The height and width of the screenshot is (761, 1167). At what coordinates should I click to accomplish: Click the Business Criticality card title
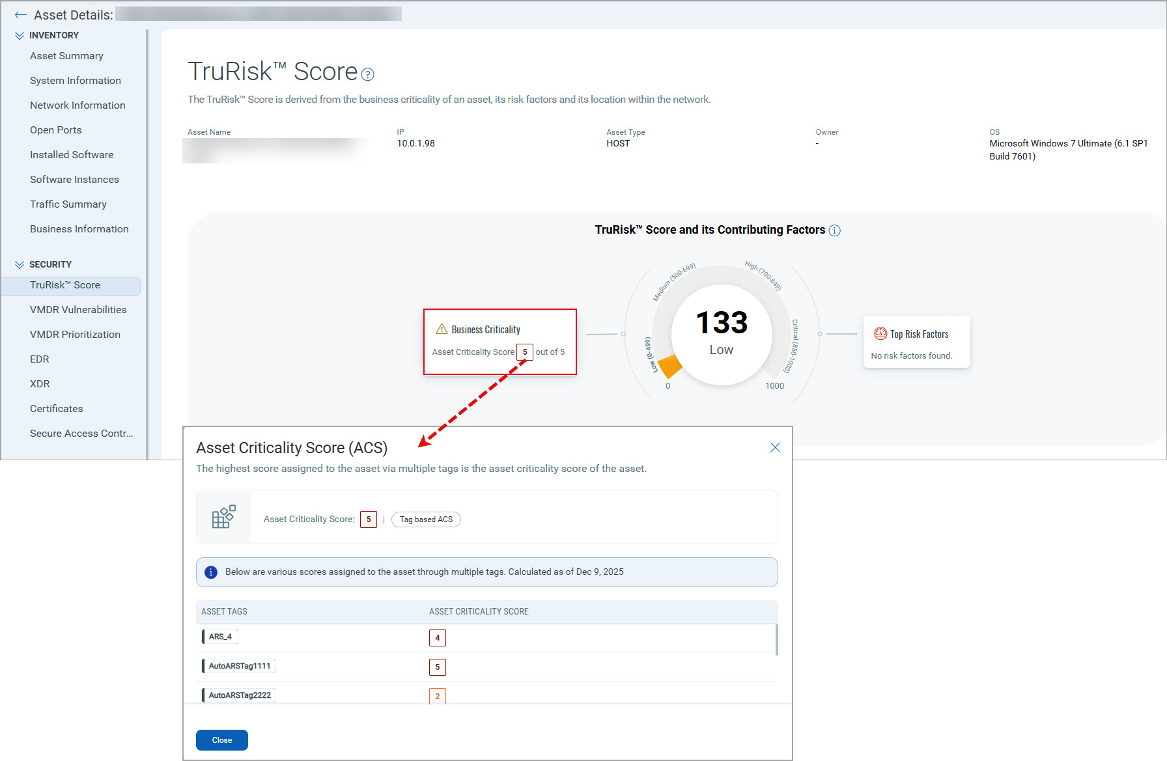point(486,329)
